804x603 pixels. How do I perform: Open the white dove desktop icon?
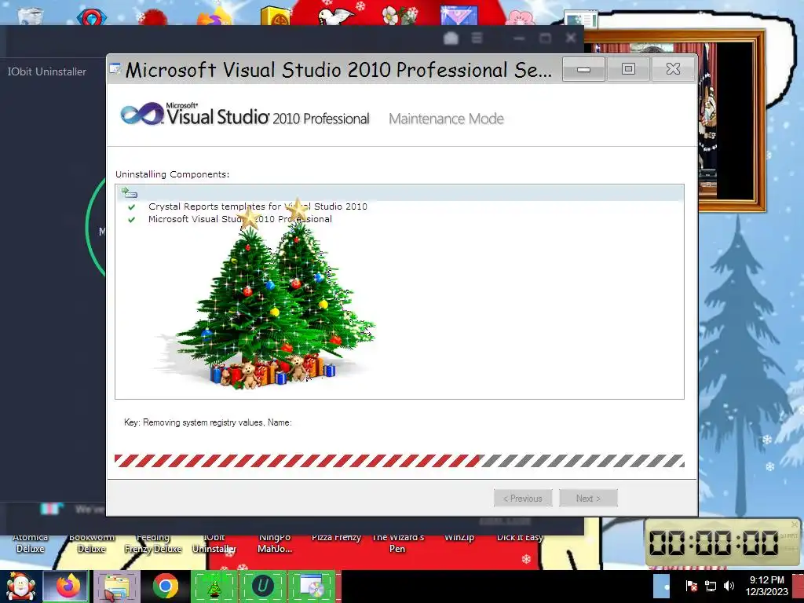336,16
